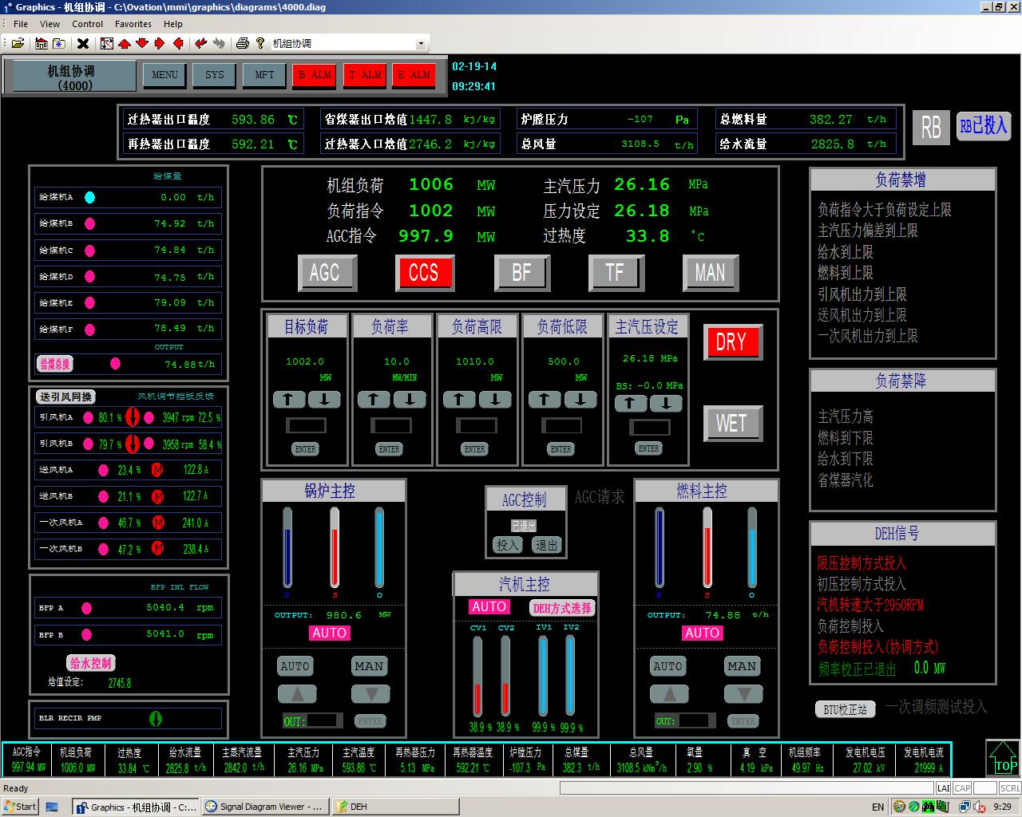
Task: Click the cyan 给煤机A status indicator
Action: coord(89,197)
